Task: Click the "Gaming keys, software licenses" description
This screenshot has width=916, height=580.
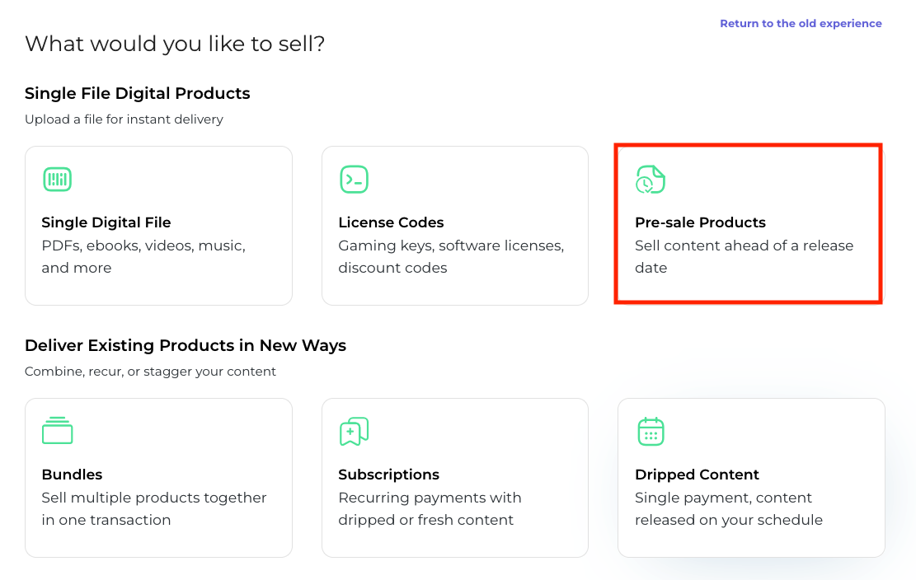Action: pos(451,246)
